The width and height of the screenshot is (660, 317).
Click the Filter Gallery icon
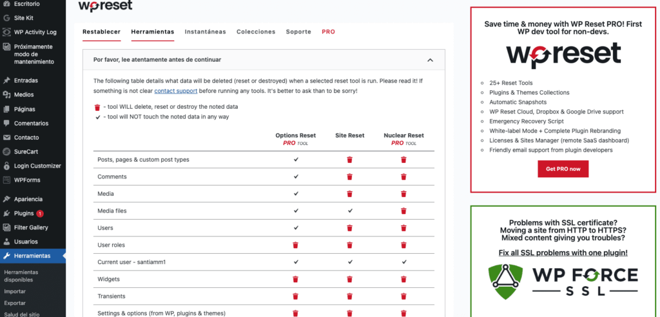[6, 227]
